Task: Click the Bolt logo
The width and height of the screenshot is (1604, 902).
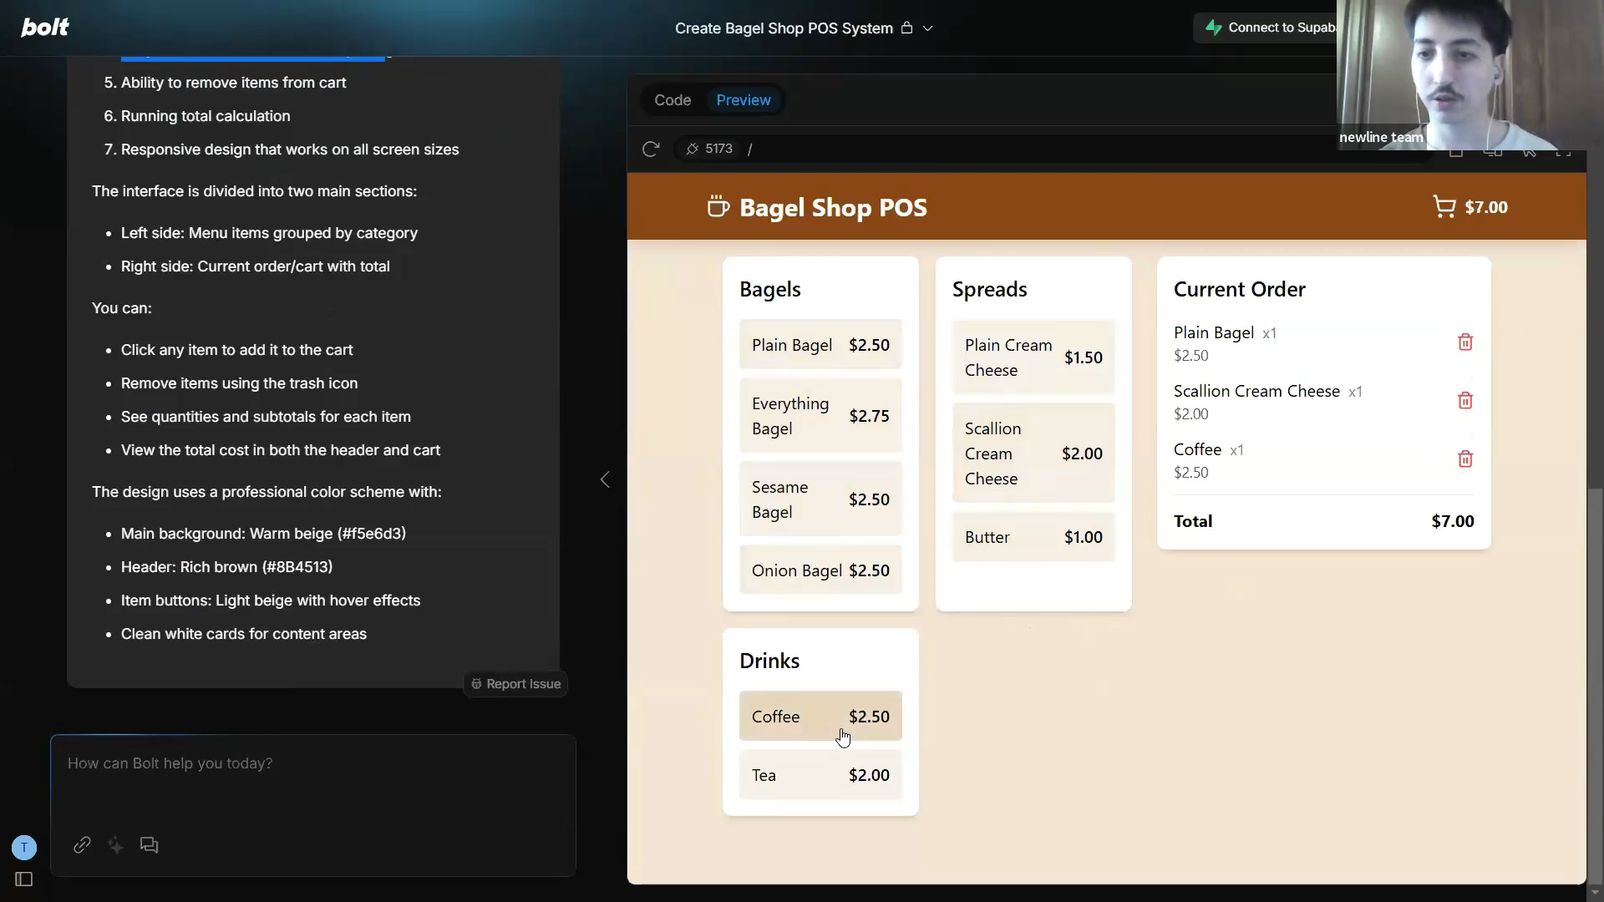Action: [x=45, y=28]
